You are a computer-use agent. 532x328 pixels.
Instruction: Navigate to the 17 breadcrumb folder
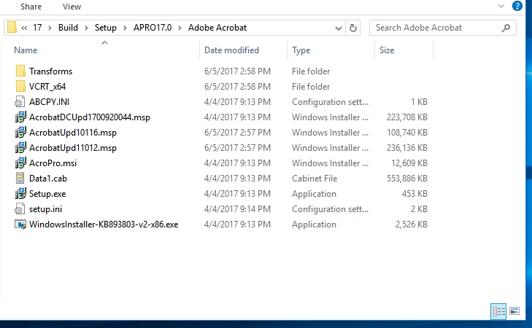pyautogui.click(x=37, y=28)
